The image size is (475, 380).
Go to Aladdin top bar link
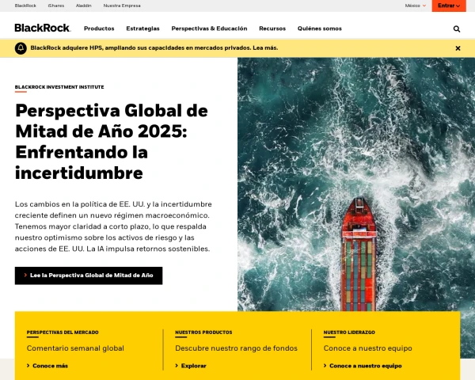[x=84, y=6]
